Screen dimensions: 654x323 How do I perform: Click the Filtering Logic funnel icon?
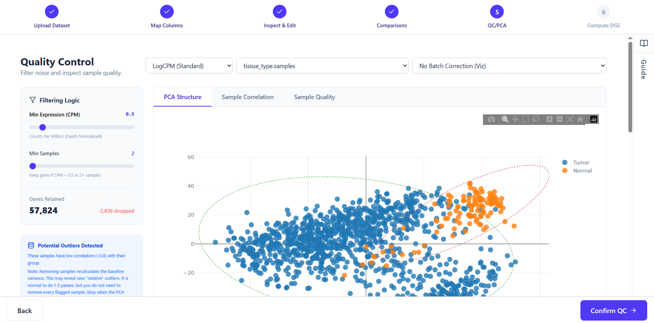pos(33,100)
